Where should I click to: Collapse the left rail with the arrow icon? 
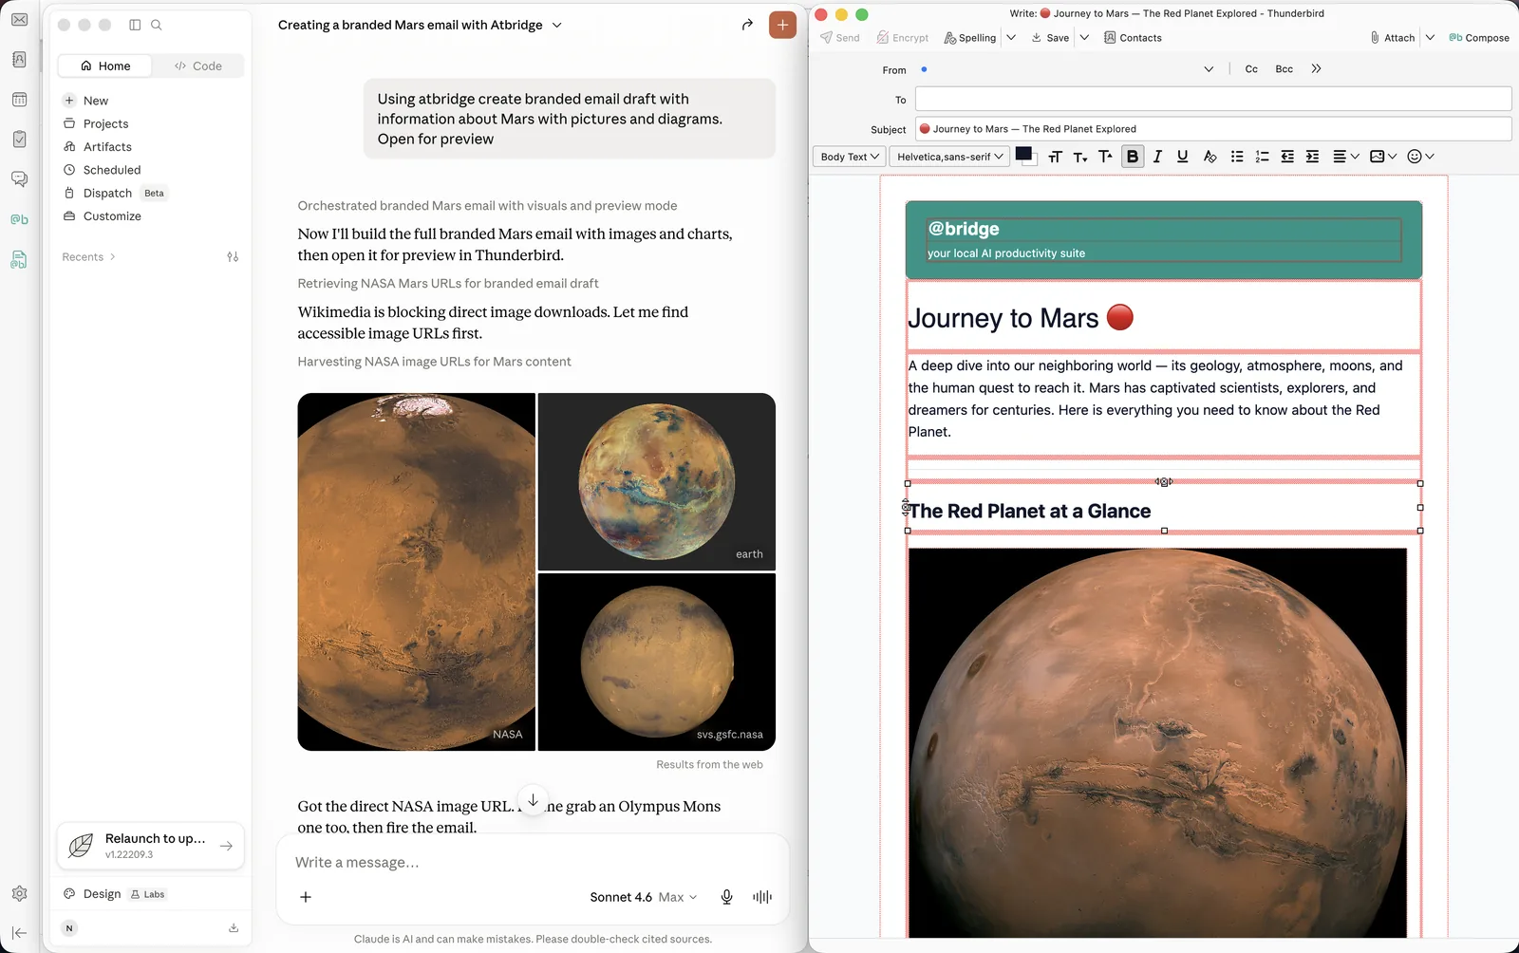tap(19, 933)
